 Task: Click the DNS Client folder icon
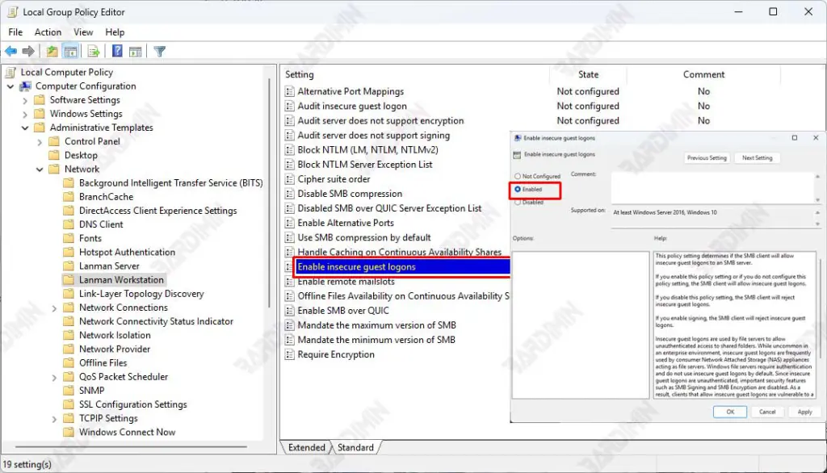coord(68,224)
